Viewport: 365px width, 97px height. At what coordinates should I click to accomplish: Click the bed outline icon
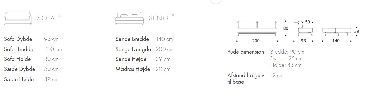coord(130,18)
